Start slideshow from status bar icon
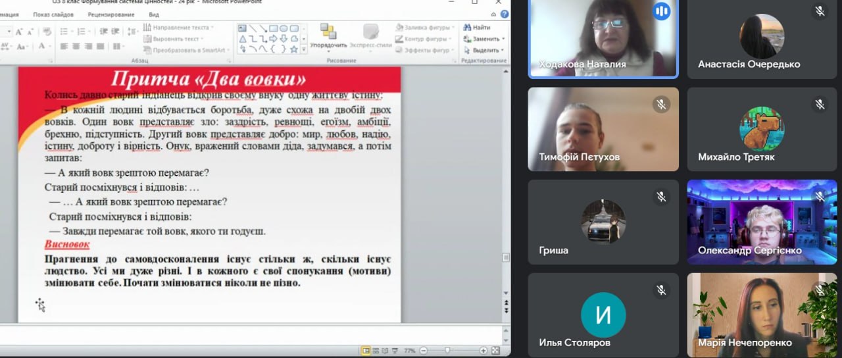The image size is (842, 358). pos(395,351)
